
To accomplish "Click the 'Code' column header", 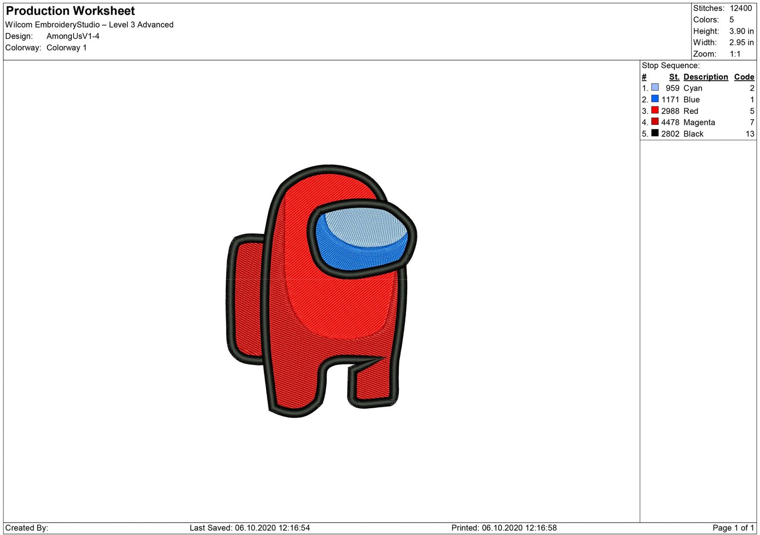I will (744, 77).
